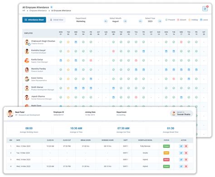Screen dimensions: 215x177
Task: Click Jayesh Sharma's leave icon on Wed 17
Action: click(x=181, y=97)
